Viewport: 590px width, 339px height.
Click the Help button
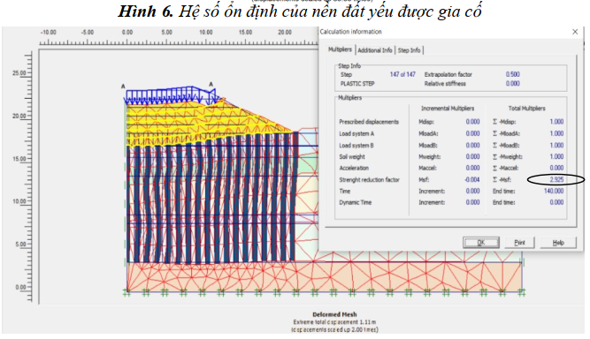(x=558, y=243)
